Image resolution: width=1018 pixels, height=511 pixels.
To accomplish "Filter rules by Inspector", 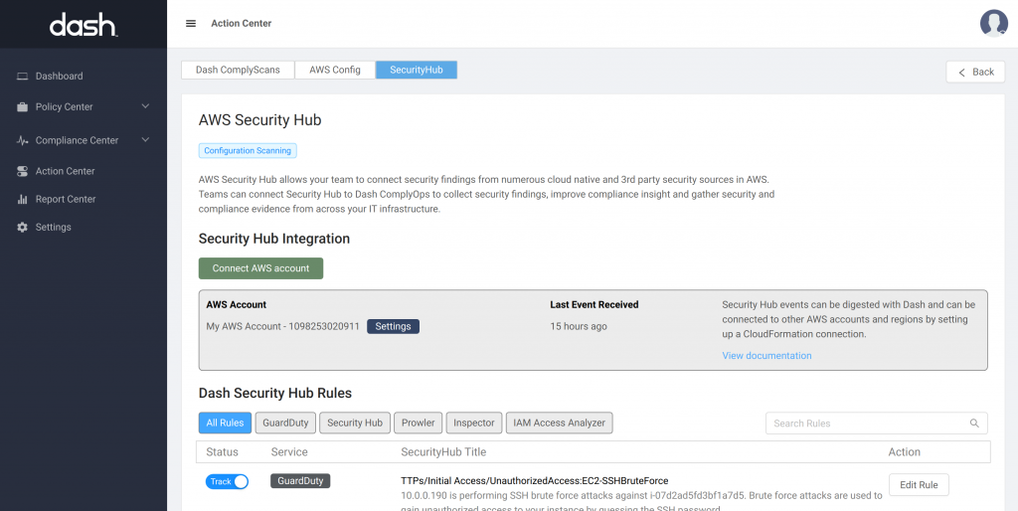I will coord(474,423).
